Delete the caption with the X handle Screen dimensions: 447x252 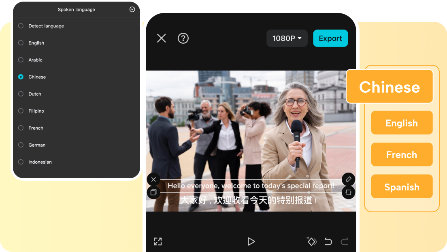pos(153,179)
